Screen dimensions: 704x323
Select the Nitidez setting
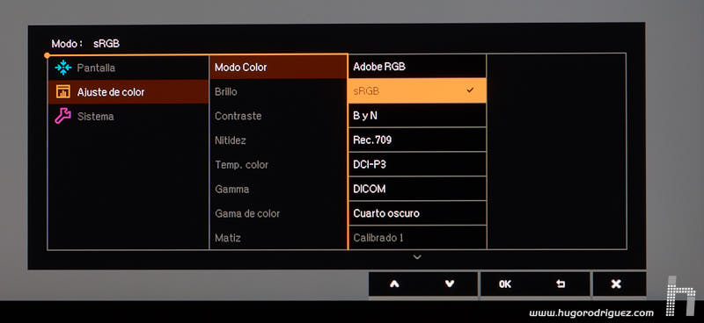pos(278,140)
